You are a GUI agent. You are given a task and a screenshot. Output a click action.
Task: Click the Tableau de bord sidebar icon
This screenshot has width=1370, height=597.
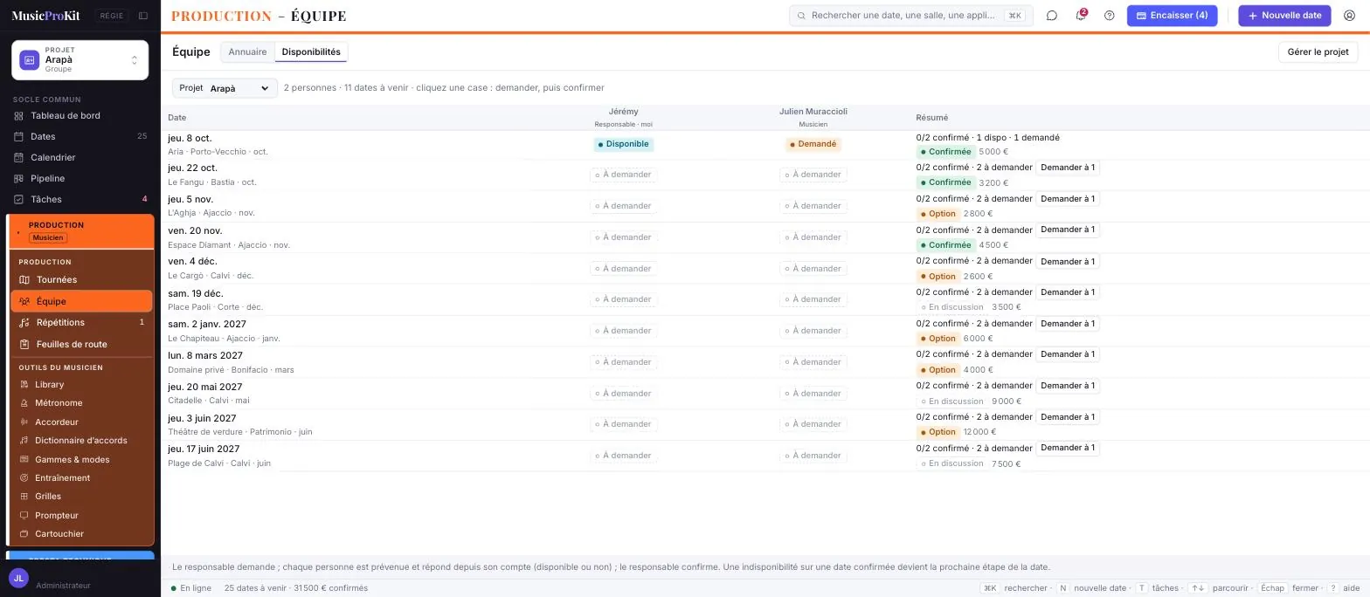tap(19, 116)
